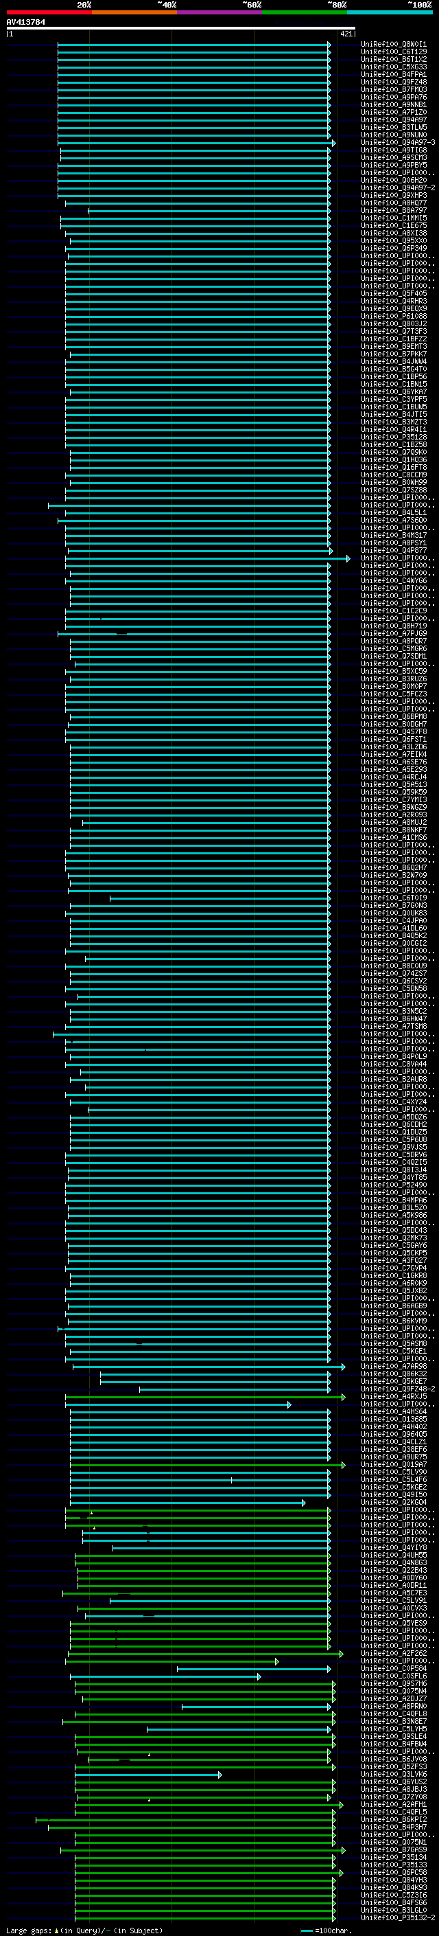Click the orange ~40% identity legend segment
This screenshot has height=1936, width=439.
[x=134, y=12]
